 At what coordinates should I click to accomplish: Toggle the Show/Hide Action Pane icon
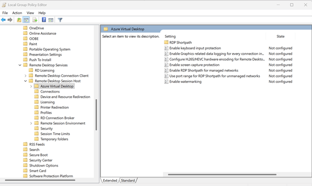point(51,20)
